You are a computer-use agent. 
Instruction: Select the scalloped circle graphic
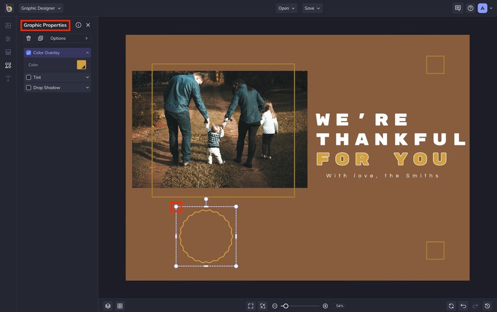coord(206,237)
